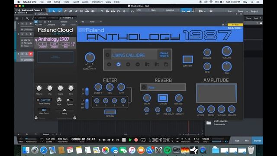Toggle record arm on the Concerto 2 track

pyautogui.click(x=31, y=54)
